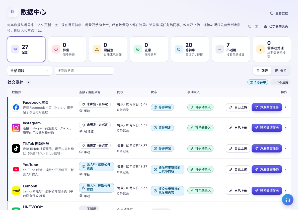The image size is (298, 210).
Task: Click the first info icon beside 已学会的表头
Action: tap(250, 26)
